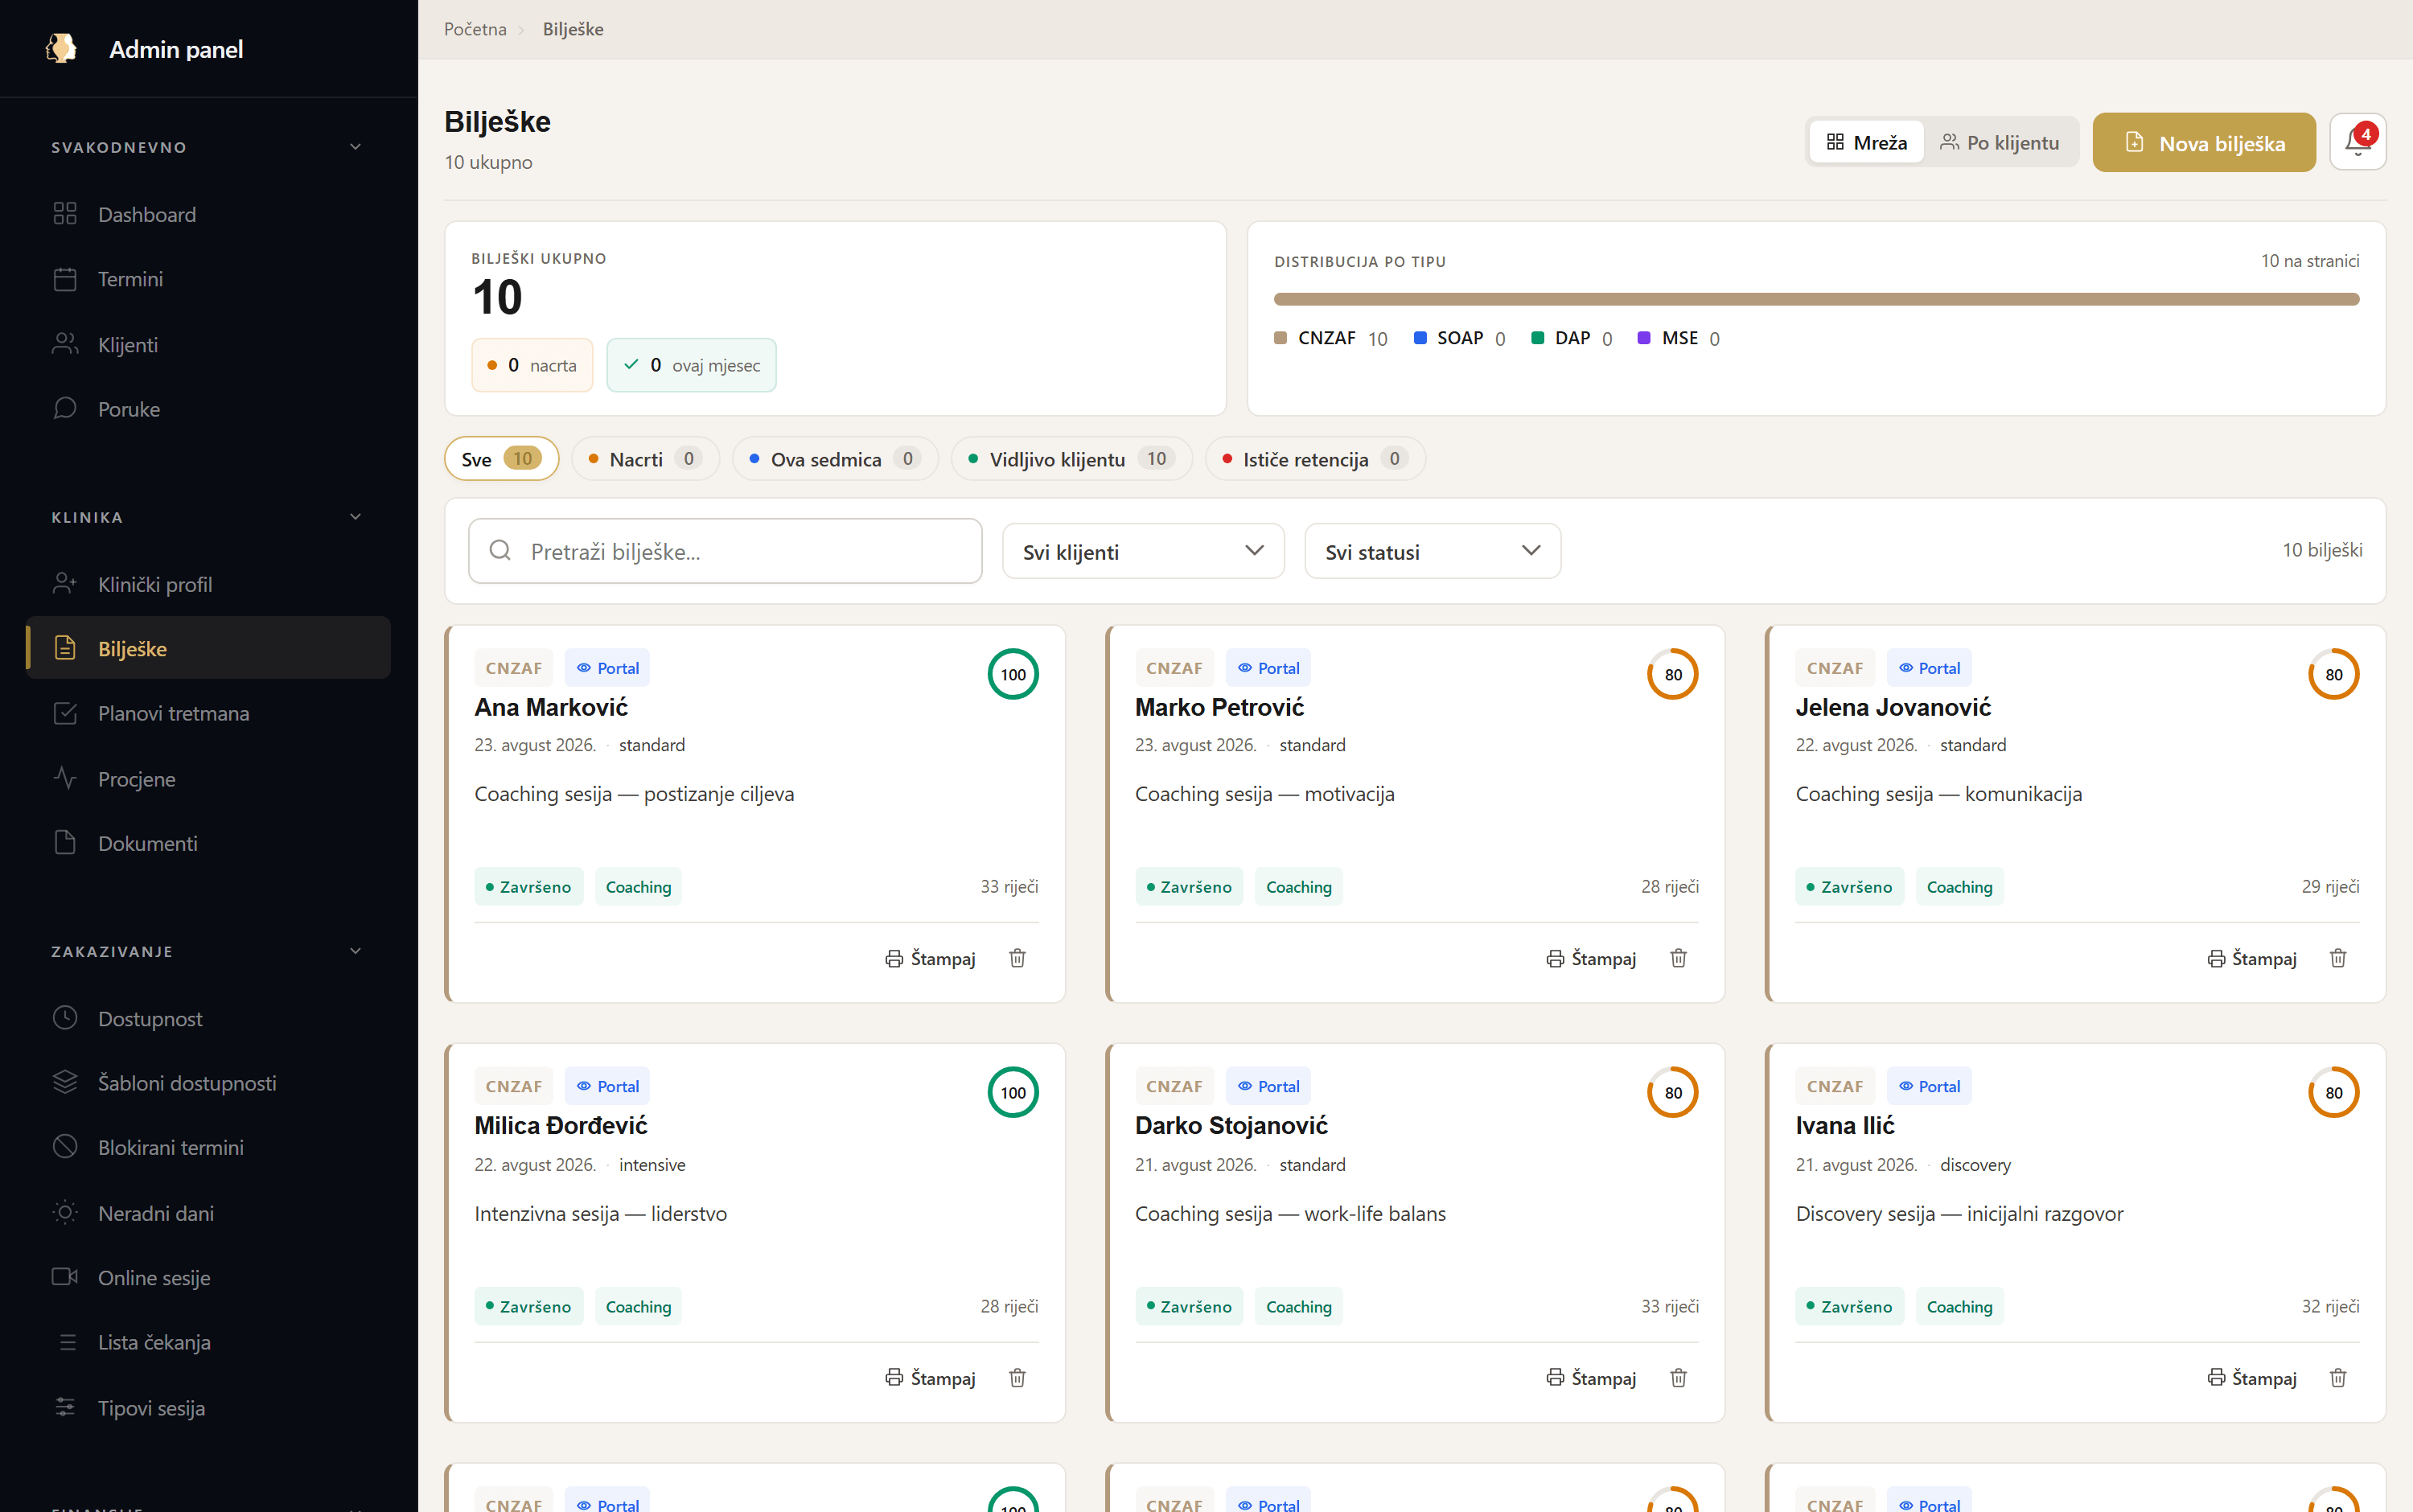Image resolution: width=2413 pixels, height=1512 pixels.
Task: Delete Ana Marković's note via trash icon
Action: 1017,958
